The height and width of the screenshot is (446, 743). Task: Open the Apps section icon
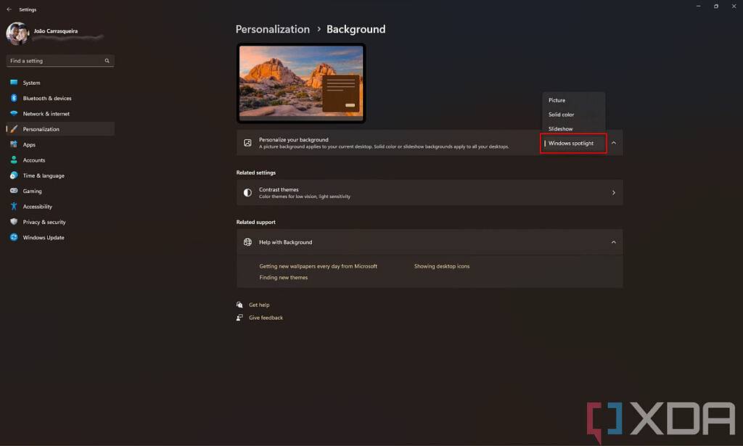pos(14,144)
